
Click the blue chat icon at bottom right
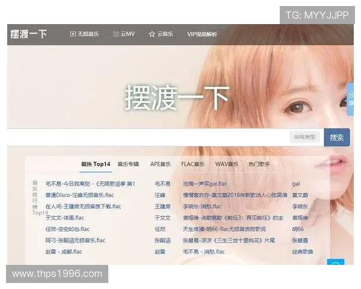pyautogui.click(x=336, y=264)
